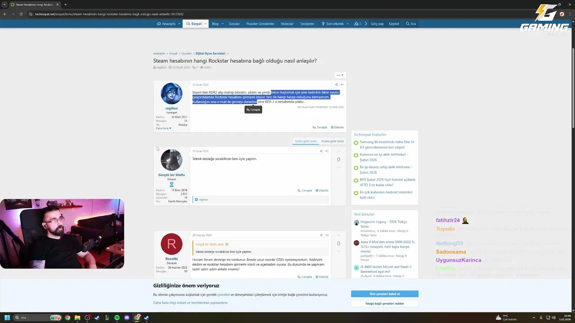The image size is (575, 323).
Task: Upvote the ReooNz post #3
Action: [x=339, y=236]
